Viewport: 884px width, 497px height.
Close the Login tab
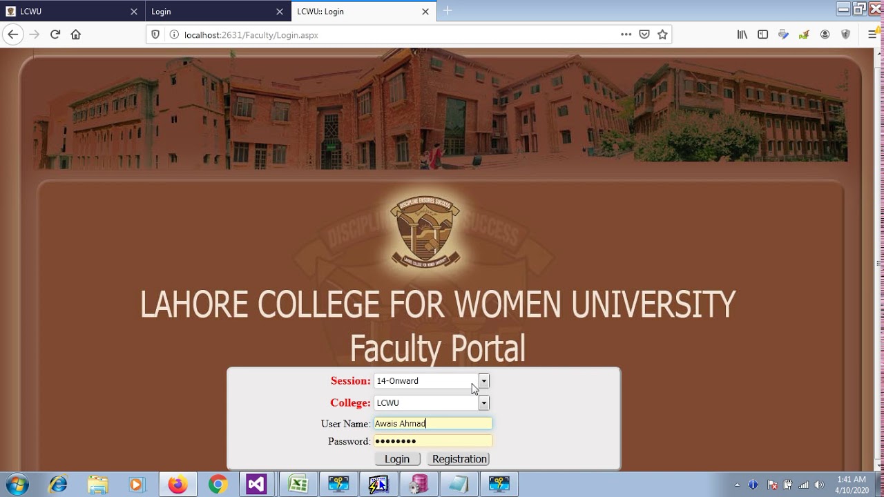(280, 11)
